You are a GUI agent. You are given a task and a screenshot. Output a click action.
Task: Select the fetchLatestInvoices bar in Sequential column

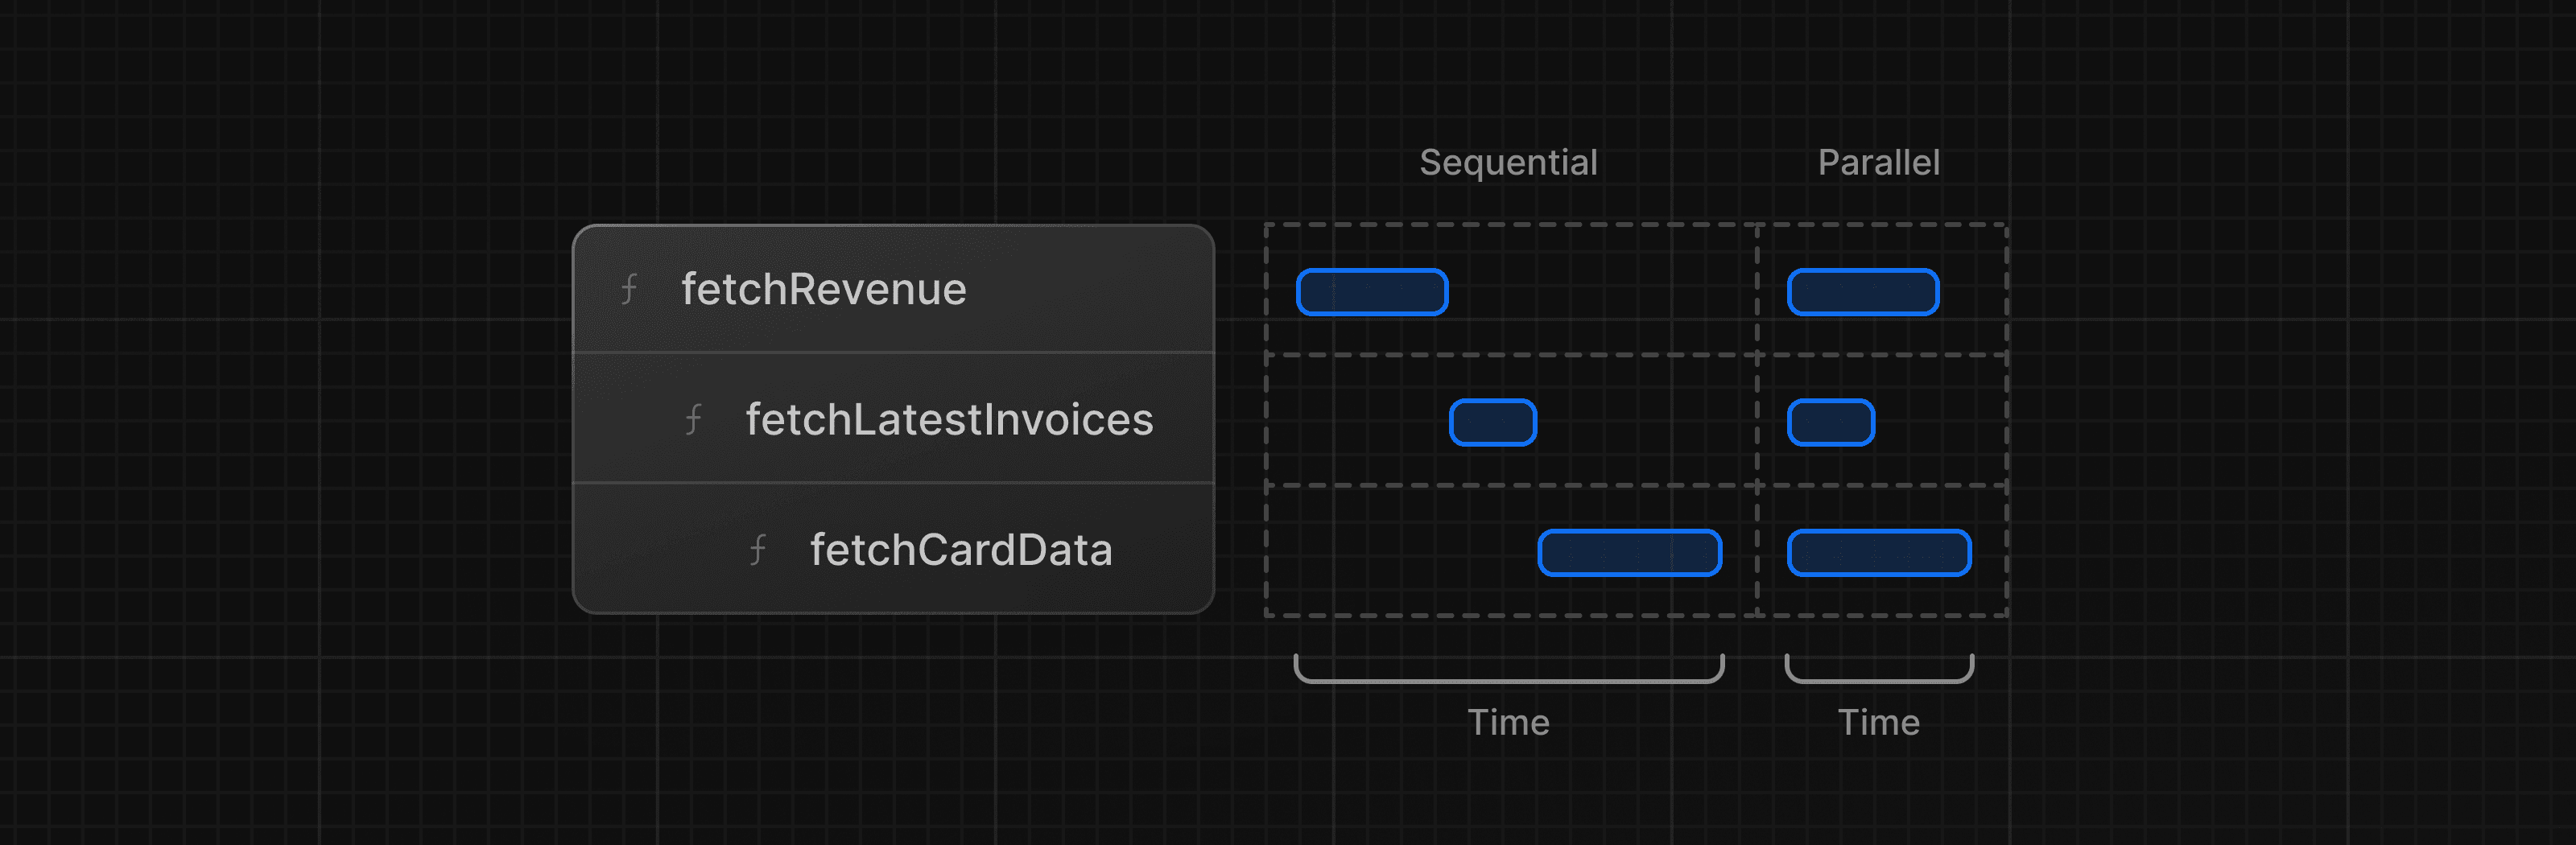click(x=1494, y=421)
